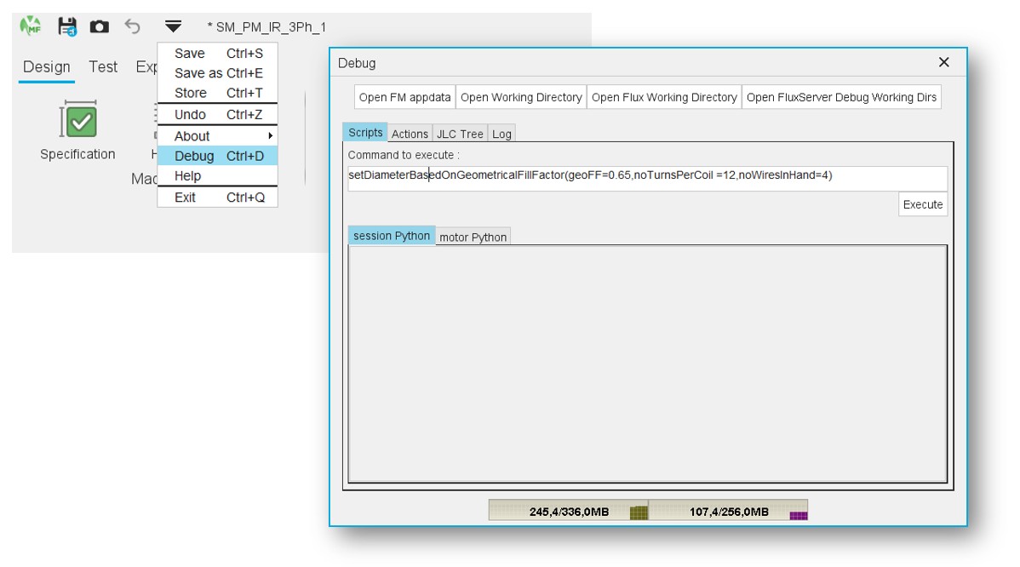Select the session Python tab
1020x567 pixels.
pos(392,236)
